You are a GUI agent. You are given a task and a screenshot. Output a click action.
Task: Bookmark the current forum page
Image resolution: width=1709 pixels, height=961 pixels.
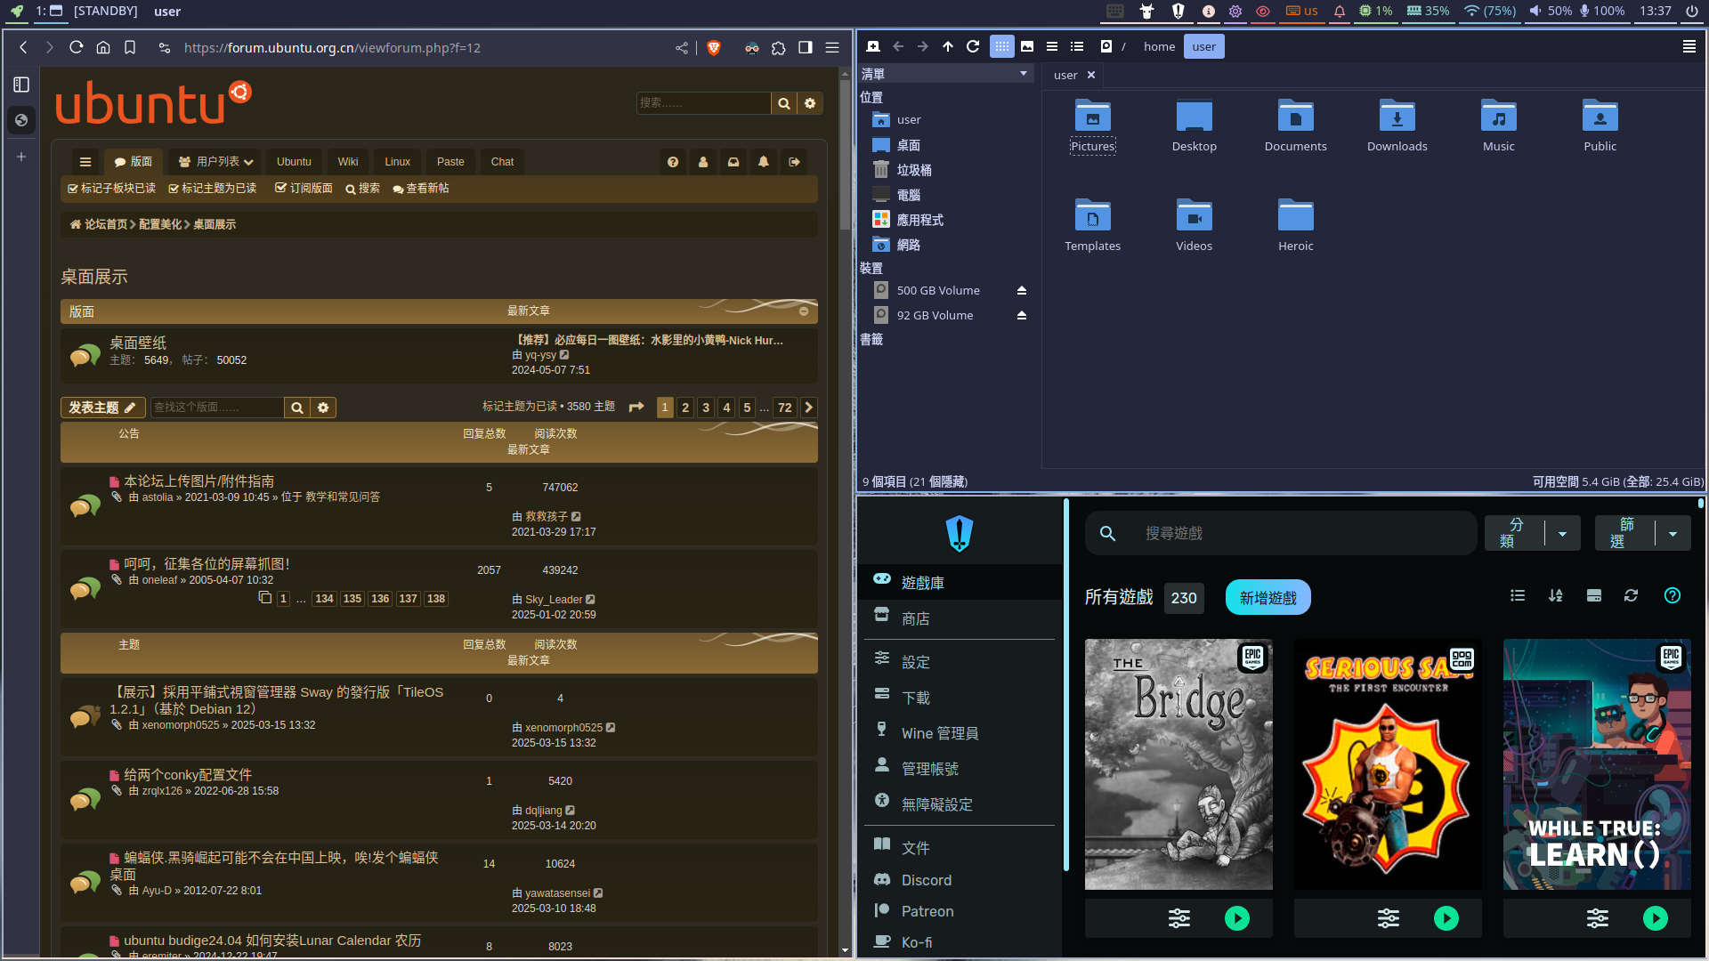130,47
